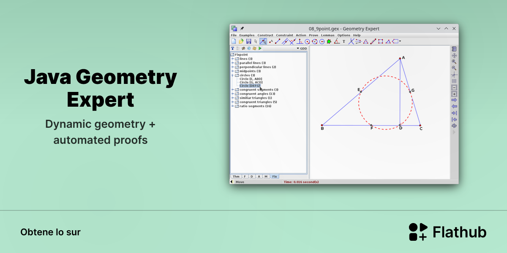Image resolution: width=507 pixels, height=253 pixels.
Task: Select the Perpendicular line tool
Action: click(292, 41)
